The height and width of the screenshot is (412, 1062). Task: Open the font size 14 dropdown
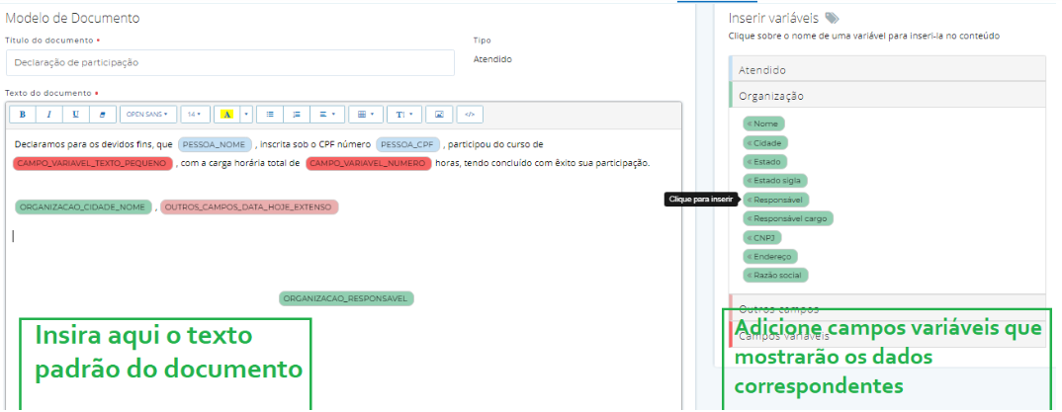click(x=195, y=114)
